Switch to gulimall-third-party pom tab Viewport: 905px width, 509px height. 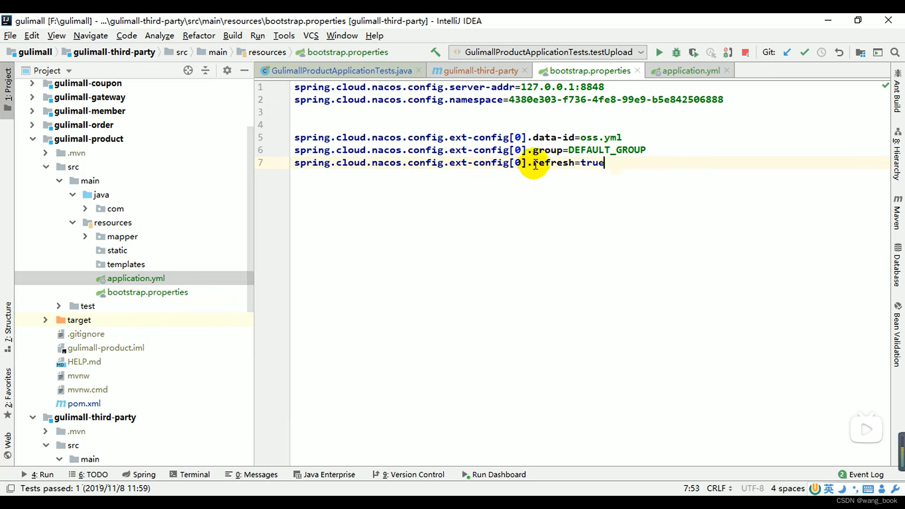coord(480,71)
